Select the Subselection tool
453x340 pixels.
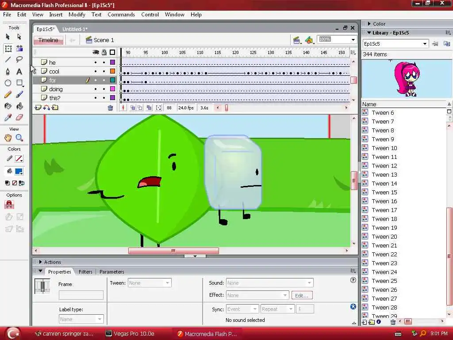(x=19, y=37)
